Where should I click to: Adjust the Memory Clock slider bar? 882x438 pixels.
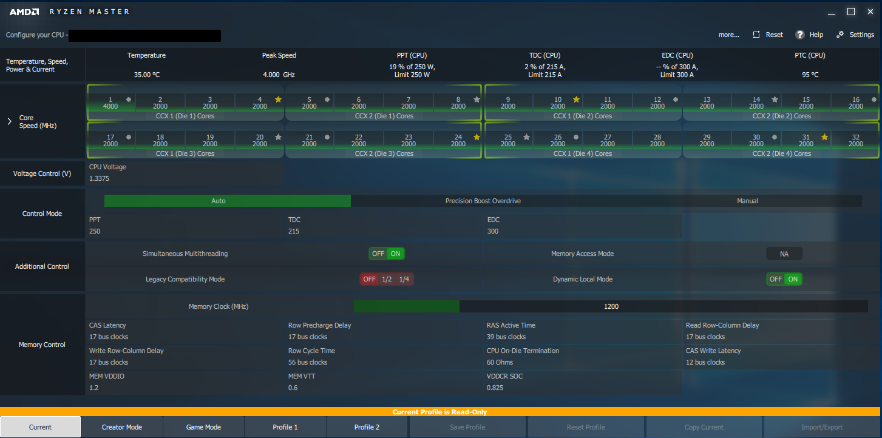[611, 306]
